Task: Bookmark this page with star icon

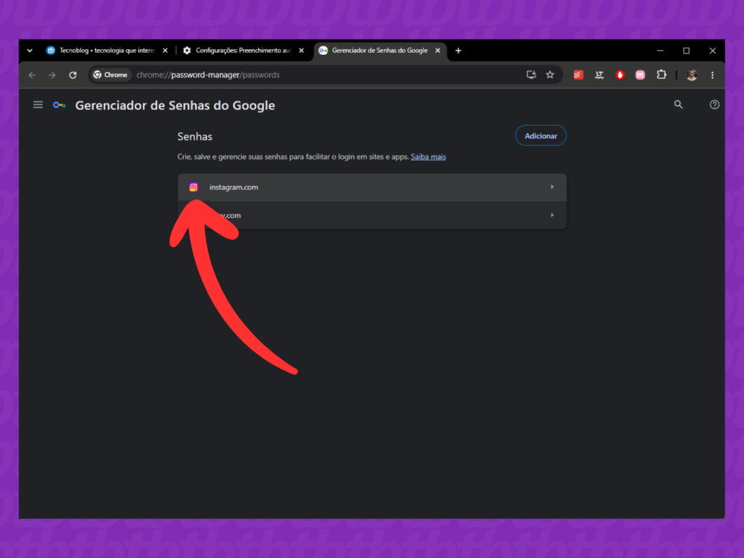Action: [x=550, y=74]
